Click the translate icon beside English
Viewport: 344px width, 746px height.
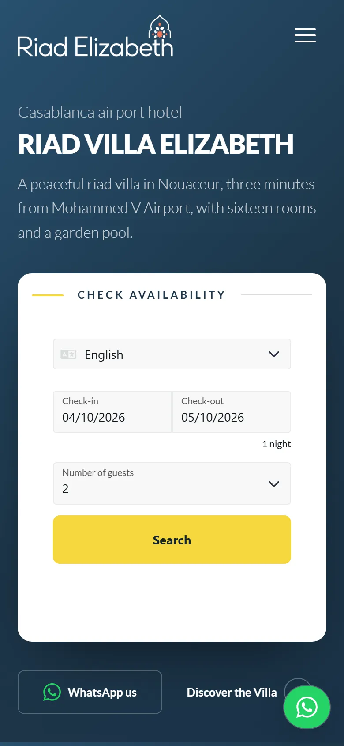pos(68,354)
